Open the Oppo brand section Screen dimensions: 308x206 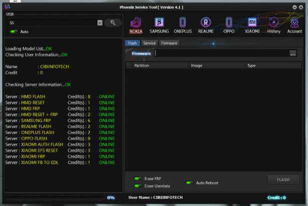tap(229, 25)
